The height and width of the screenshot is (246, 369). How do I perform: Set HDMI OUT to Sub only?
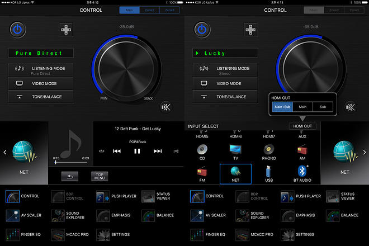323,107
